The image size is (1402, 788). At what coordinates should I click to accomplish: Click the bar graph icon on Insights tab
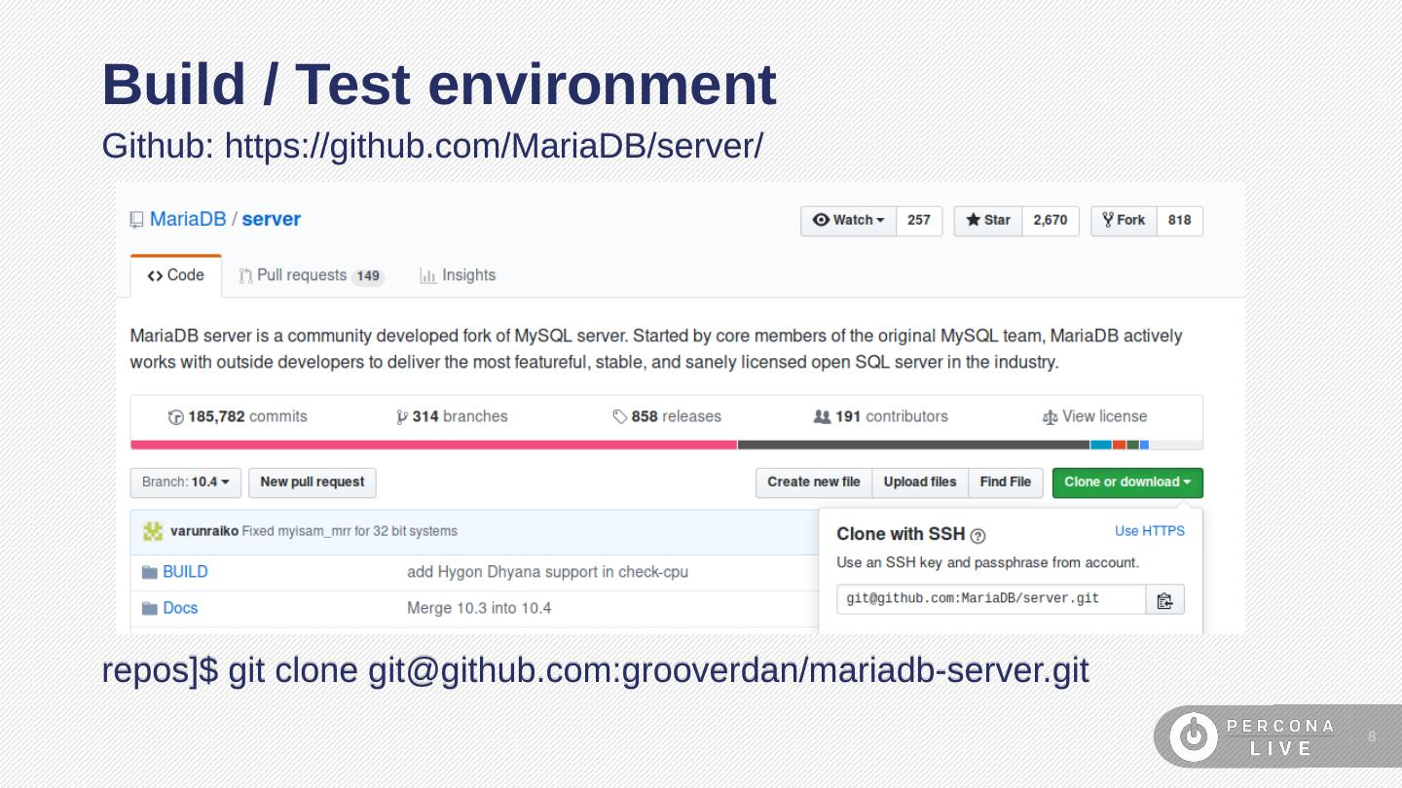click(x=427, y=276)
